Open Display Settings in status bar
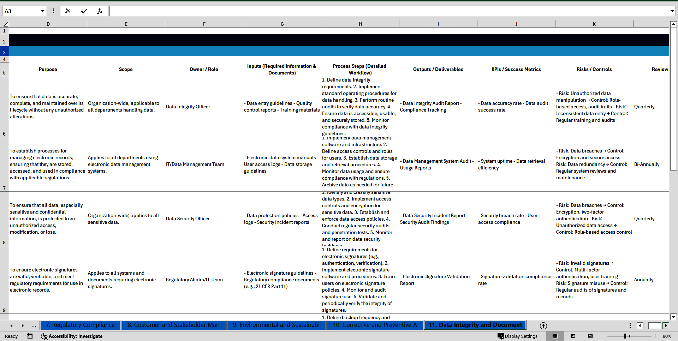The image size is (678, 341). [x=518, y=336]
